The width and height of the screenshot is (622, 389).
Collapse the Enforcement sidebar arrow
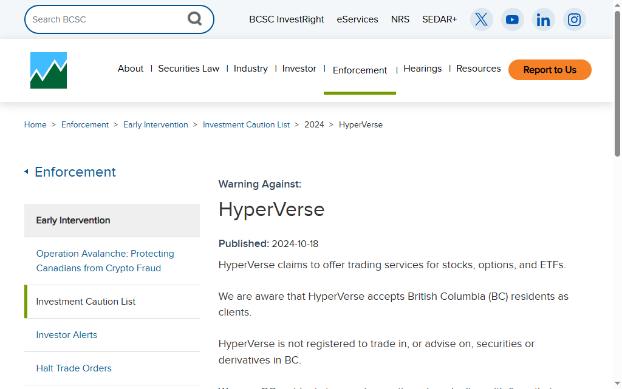coord(26,172)
